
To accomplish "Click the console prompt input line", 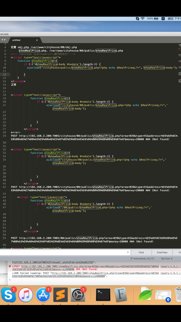I will coord(94,280).
